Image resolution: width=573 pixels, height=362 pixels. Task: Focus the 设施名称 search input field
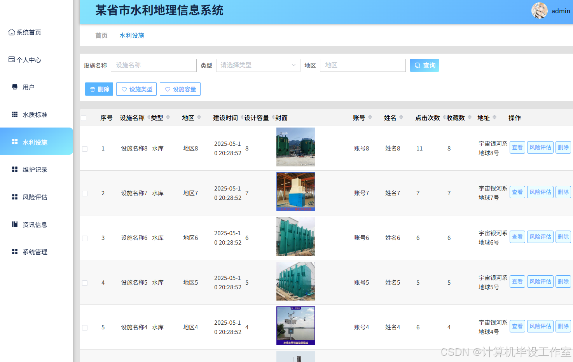tap(154, 65)
